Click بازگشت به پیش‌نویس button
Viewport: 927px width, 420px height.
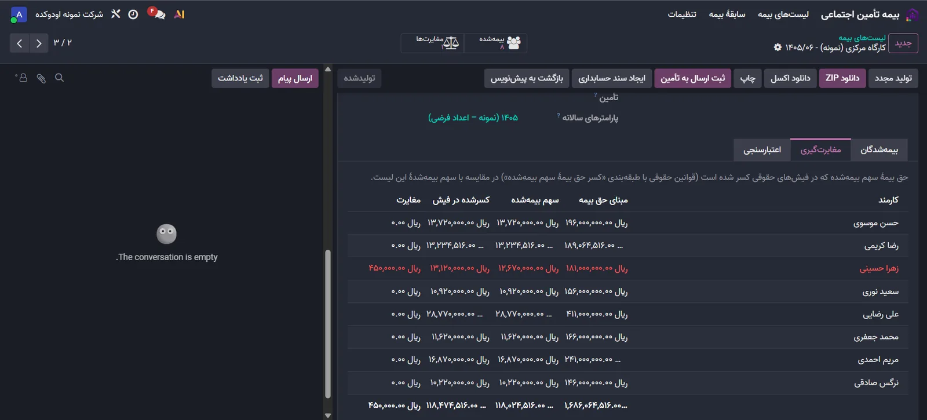point(527,78)
